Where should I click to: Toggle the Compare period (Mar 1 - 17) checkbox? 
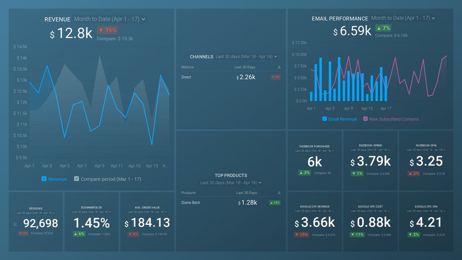coord(76,179)
